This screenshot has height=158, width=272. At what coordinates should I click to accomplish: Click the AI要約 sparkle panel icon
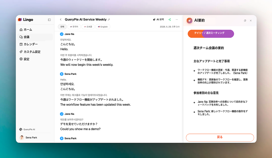190,21
